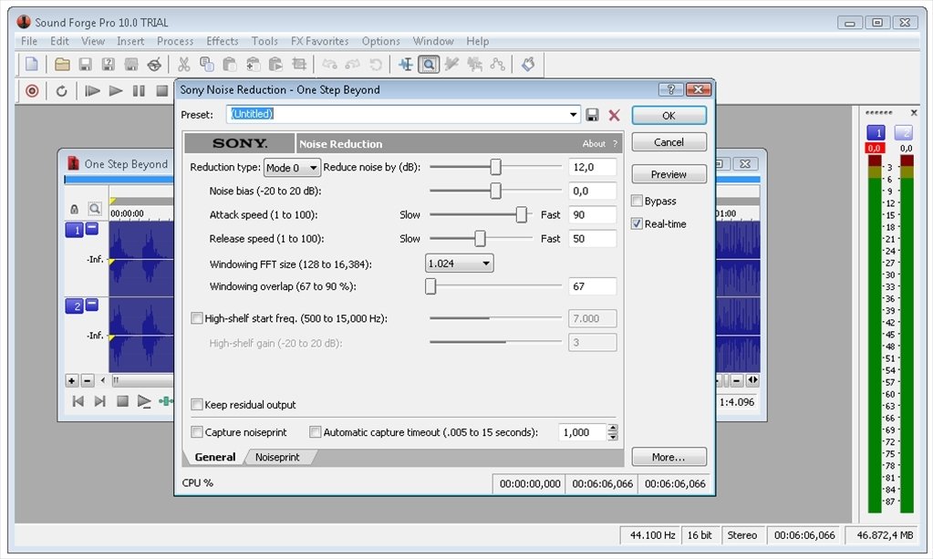The height and width of the screenshot is (559, 933).
Task: Click the Save As toolbar icon
Action: pos(109,64)
